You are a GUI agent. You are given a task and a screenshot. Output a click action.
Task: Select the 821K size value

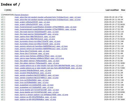[122, 39]
